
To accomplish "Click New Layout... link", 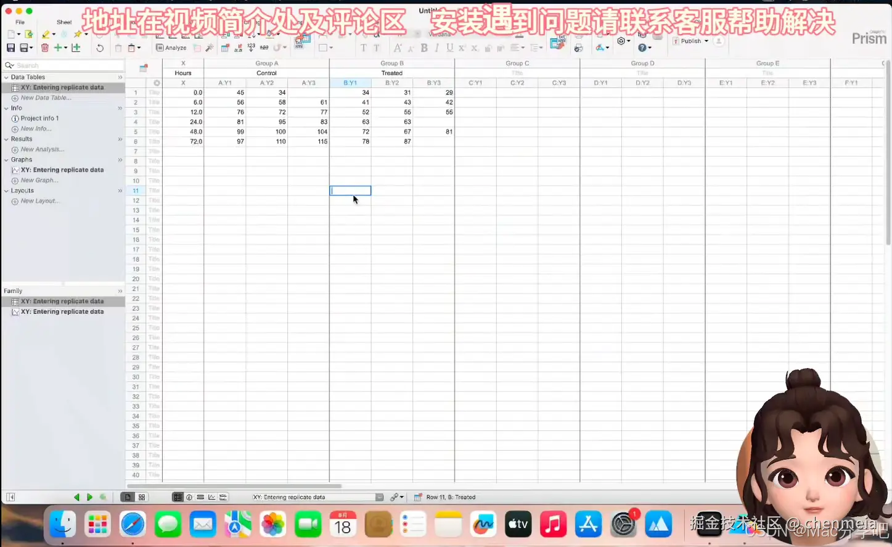I will 40,201.
